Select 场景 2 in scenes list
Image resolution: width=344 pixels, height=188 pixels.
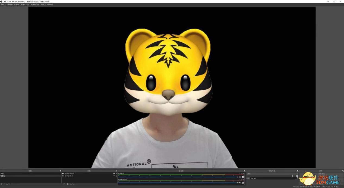click(x=31, y=176)
